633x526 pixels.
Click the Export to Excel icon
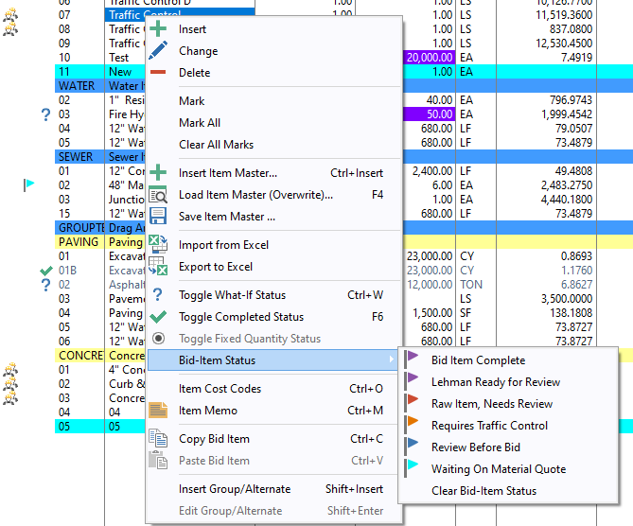click(159, 267)
